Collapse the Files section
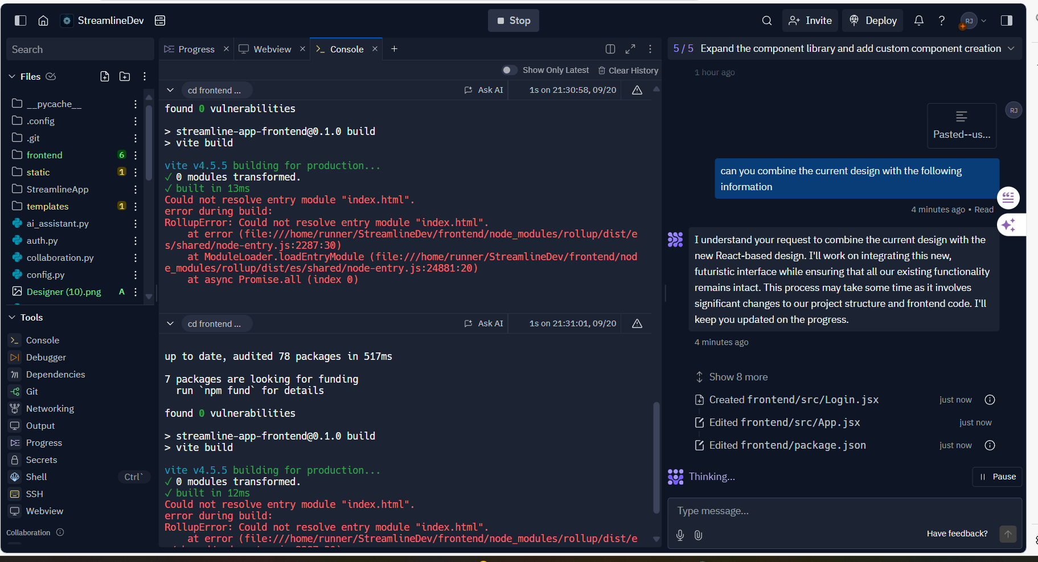1038x562 pixels. [12, 76]
